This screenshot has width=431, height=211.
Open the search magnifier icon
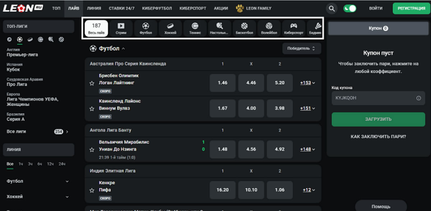pos(332,8)
